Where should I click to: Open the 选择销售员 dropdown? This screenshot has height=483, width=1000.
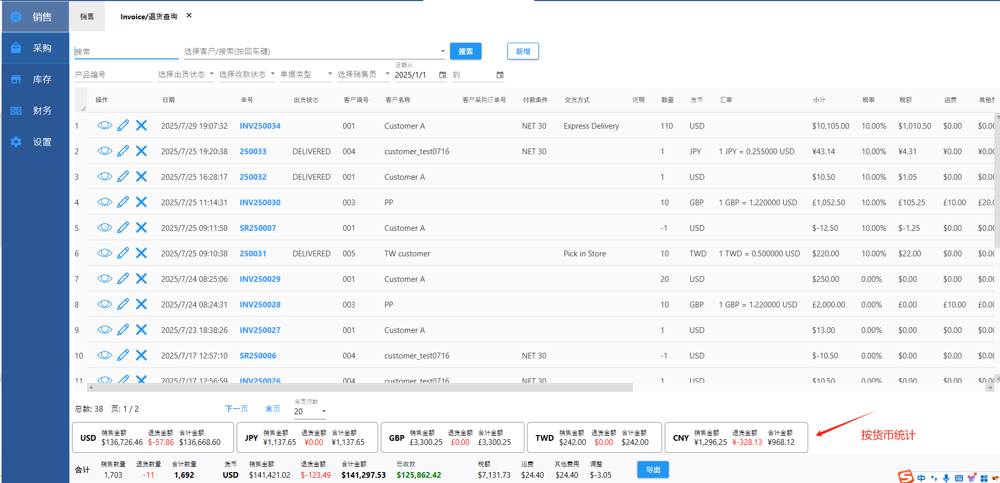point(363,75)
